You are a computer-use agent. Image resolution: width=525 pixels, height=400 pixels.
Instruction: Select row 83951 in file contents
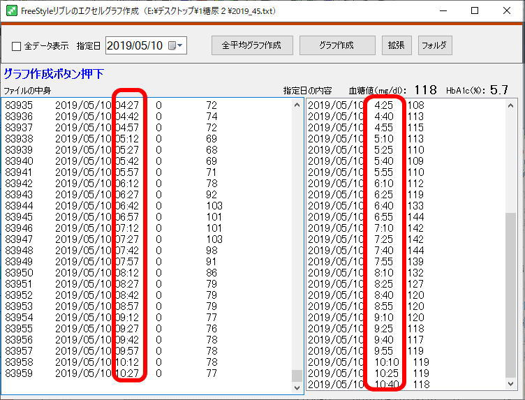[111, 284]
